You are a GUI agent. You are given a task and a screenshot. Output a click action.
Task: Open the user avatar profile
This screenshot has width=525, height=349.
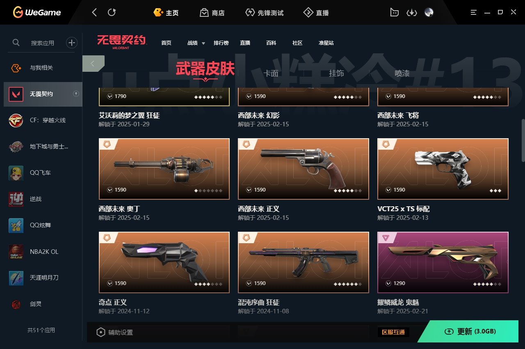pyautogui.click(x=429, y=12)
